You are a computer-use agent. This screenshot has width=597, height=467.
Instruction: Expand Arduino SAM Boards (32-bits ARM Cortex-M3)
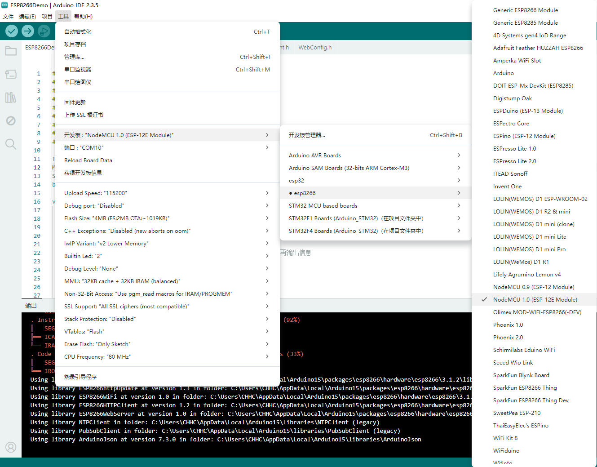pyautogui.click(x=375, y=168)
